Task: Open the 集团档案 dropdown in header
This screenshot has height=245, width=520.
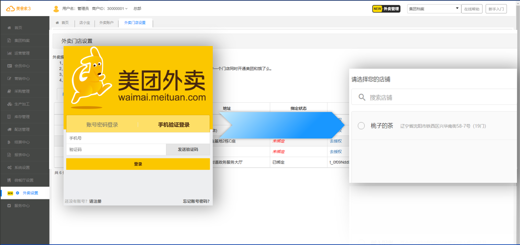Action: click(x=434, y=9)
